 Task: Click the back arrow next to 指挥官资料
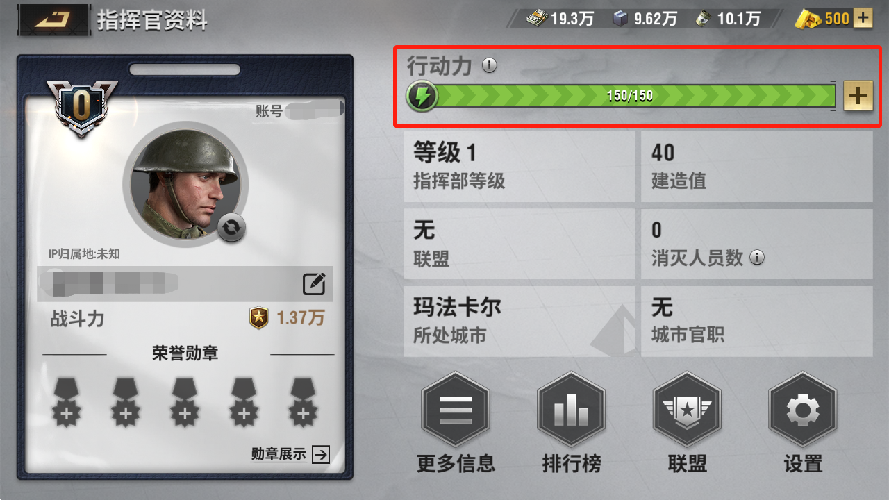[x=53, y=19]
